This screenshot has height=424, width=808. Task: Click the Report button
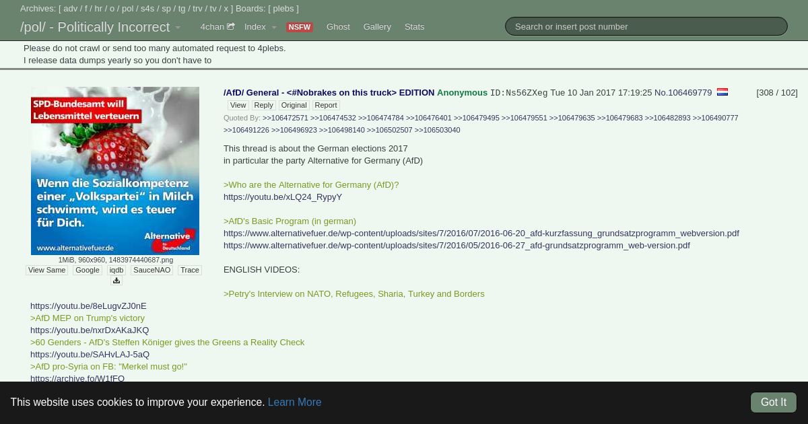coord(326,105)
